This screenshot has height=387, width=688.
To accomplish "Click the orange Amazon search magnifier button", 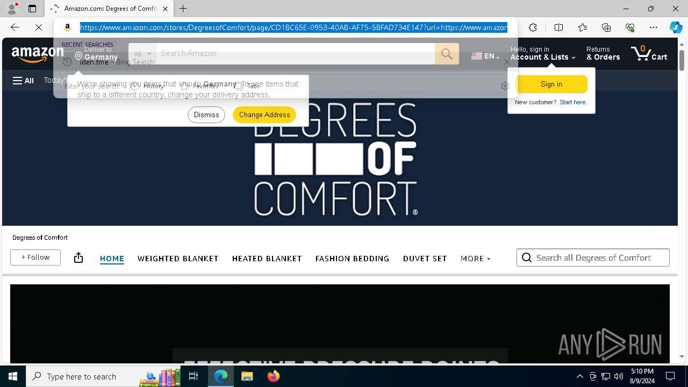I will [447, 54].
